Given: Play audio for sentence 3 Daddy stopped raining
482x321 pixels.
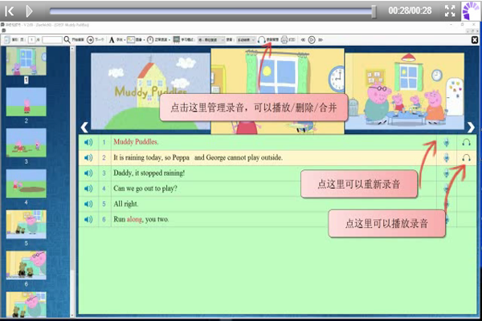Looking at the screenshot, I should 88,173.
